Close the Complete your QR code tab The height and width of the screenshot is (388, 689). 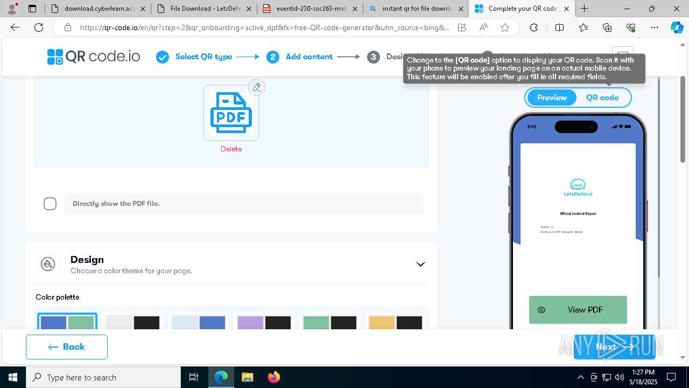566,9
